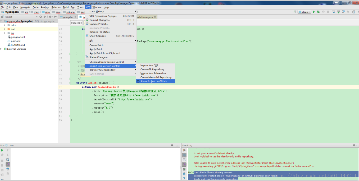This screenshot has width=359, height=181.
Task: Expand Git submenu in VCS menu
Action: tap(111, 41)
